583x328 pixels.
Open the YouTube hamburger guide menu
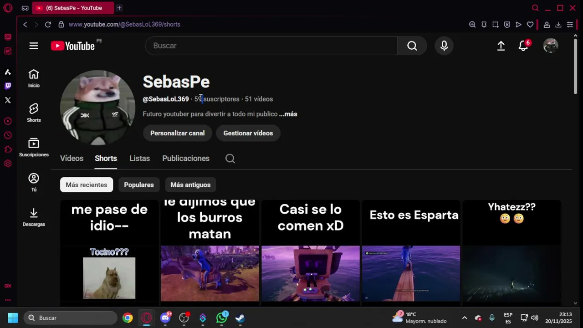click(x=34, y=46)
